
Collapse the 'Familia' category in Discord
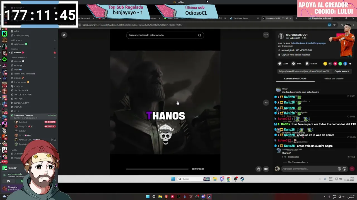click(15, 150)
